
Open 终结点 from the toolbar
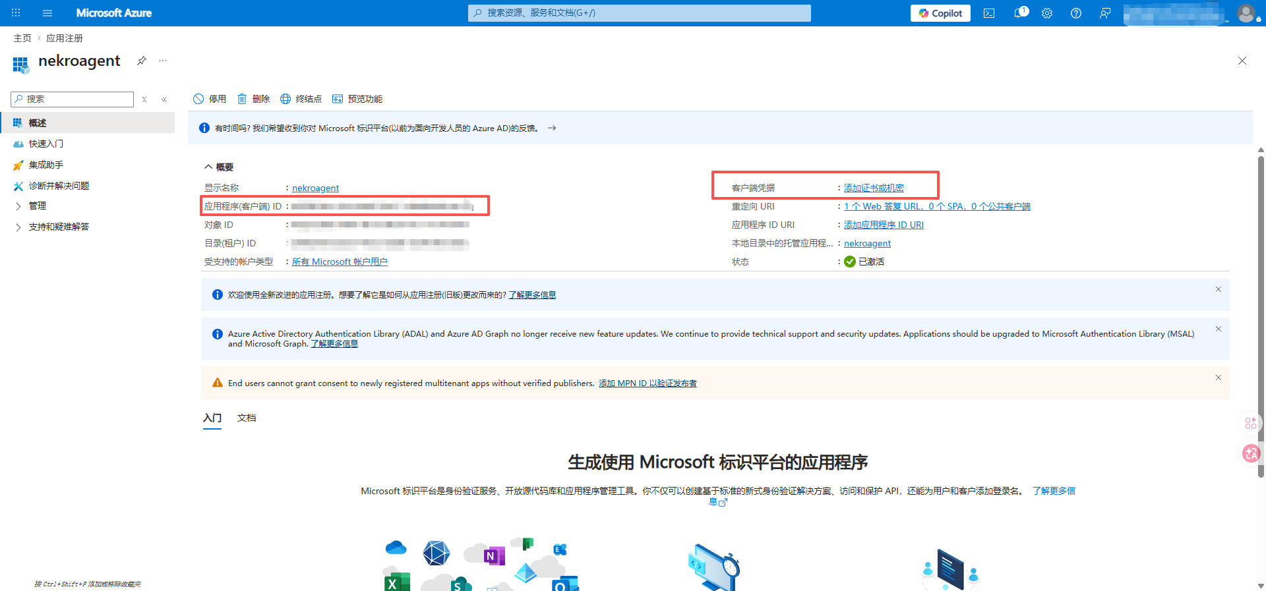click(301, 99)
